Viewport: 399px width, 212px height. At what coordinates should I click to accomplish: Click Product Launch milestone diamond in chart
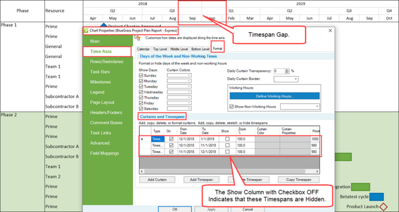pyautogui.click(x=383, y=207)
